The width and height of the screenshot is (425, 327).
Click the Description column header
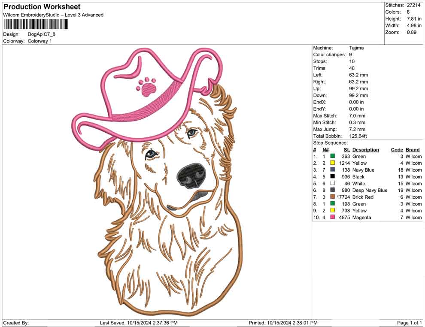365,149
